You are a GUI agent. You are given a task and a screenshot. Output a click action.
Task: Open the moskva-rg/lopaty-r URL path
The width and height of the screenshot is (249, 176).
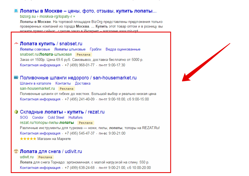pos(56,16)
